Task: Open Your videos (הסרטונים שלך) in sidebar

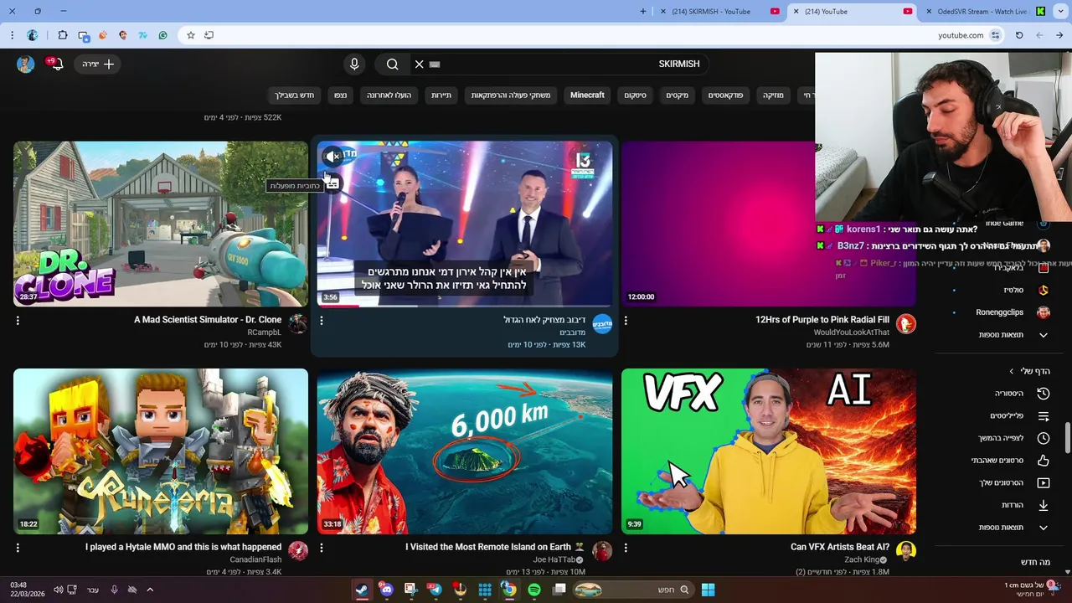Action: pyautogui.click(x=1001, y=483)
